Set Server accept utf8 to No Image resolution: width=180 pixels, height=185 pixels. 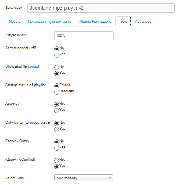coord(57,49)
